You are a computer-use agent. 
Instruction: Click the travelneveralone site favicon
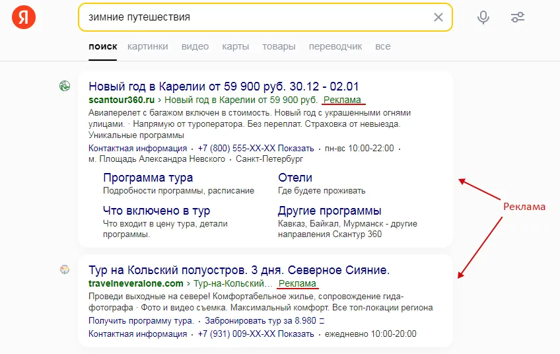click(65, 269)
